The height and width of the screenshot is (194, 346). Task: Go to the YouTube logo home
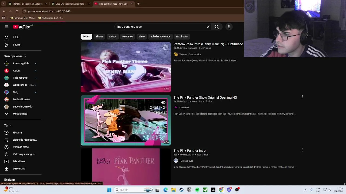tap(21, 27)
